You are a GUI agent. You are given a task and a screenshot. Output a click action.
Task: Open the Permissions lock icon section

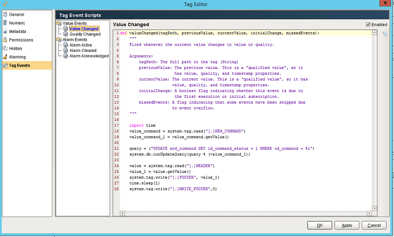pyautogui.click(x=5, y=40)
